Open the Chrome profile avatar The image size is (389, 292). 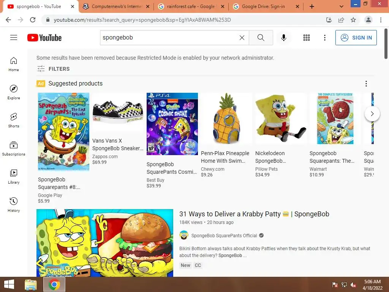368,20
